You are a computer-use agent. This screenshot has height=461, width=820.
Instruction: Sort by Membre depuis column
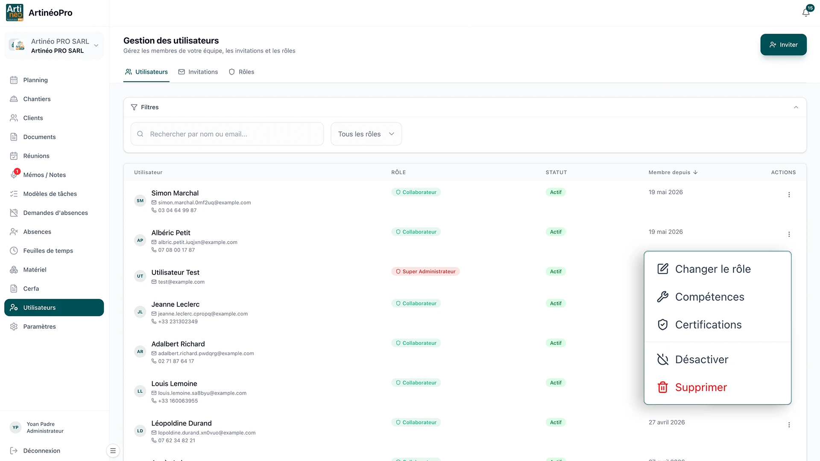[x=673, y=172]
